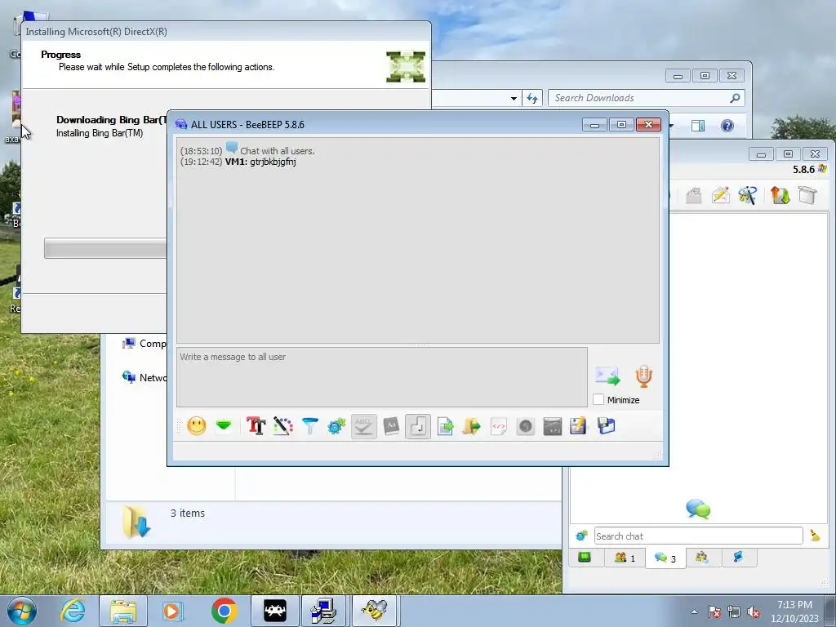Click the VM1 message text gtrjbkbjgfnj
836x627 pixels.
coord(273,162)
